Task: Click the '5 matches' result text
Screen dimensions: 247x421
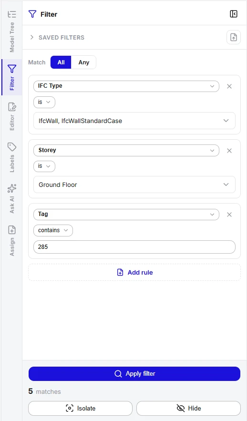Action: pyautogui.click(x=44, y=391)
